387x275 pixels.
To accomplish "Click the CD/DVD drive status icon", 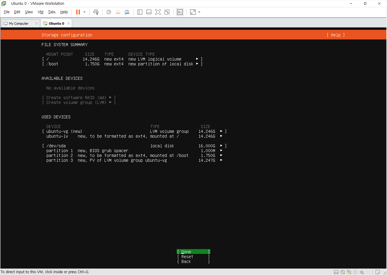I will [x=343, y=272].
